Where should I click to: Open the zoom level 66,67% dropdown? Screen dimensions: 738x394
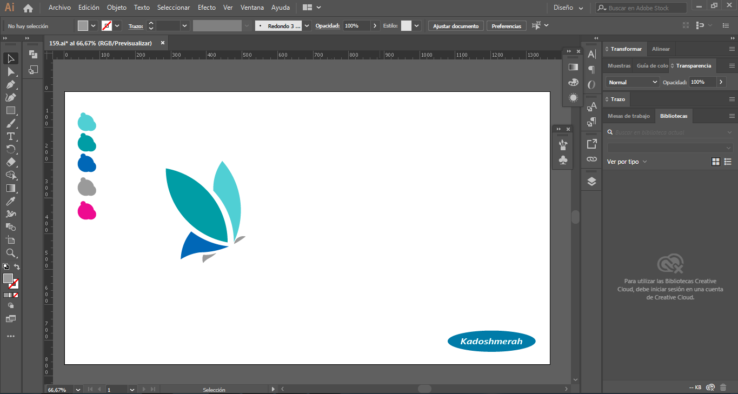[x=78, y=389]
